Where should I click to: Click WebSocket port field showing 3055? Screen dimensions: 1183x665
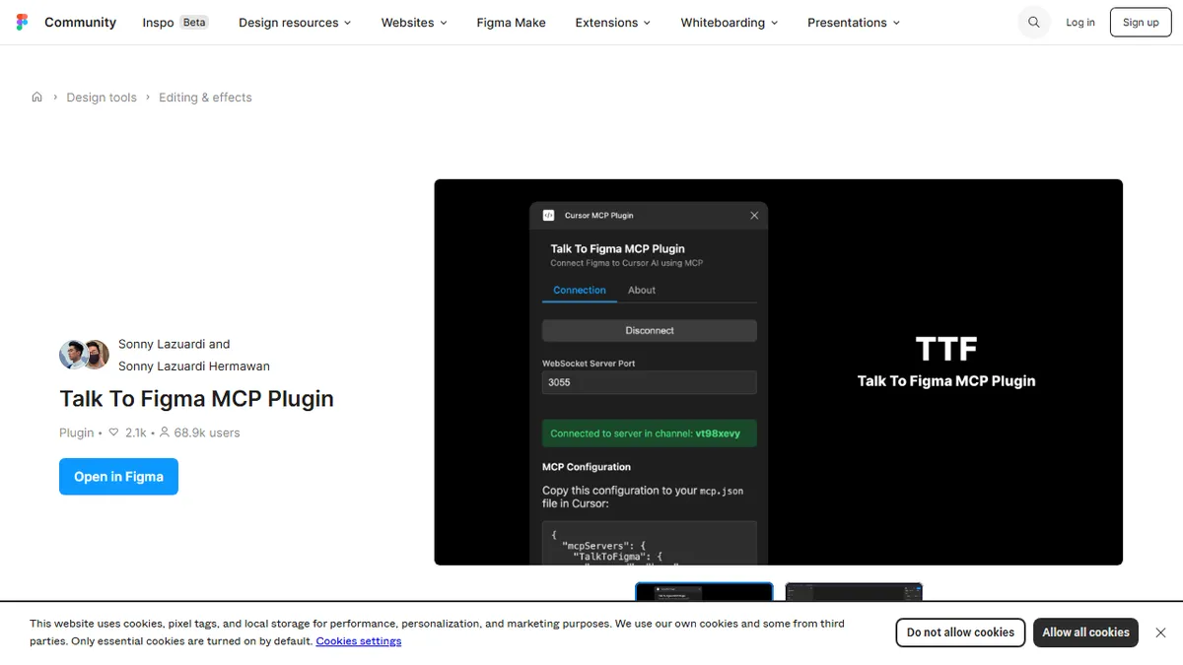650,382
